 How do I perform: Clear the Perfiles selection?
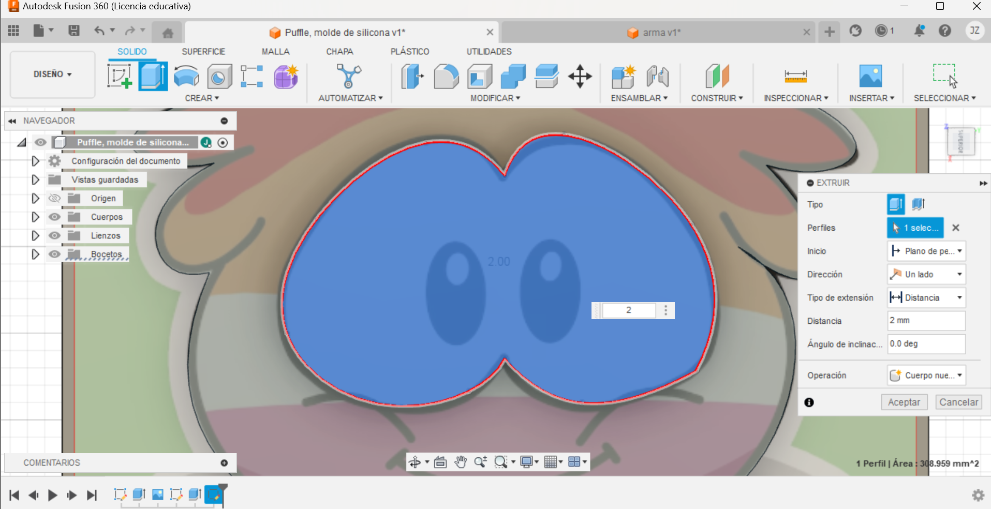[x=956, y=228]
